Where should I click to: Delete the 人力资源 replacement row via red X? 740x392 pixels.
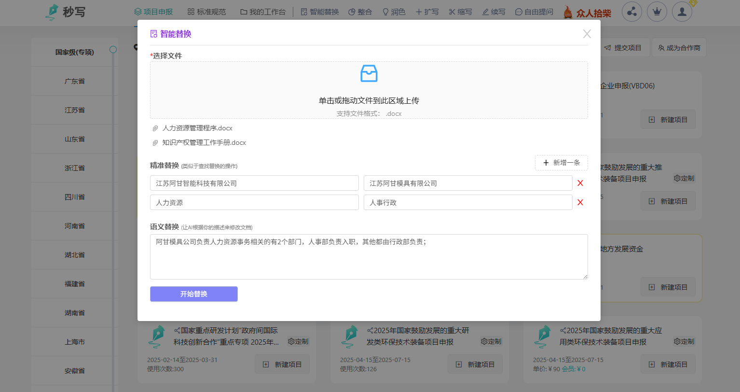(580, 202)
